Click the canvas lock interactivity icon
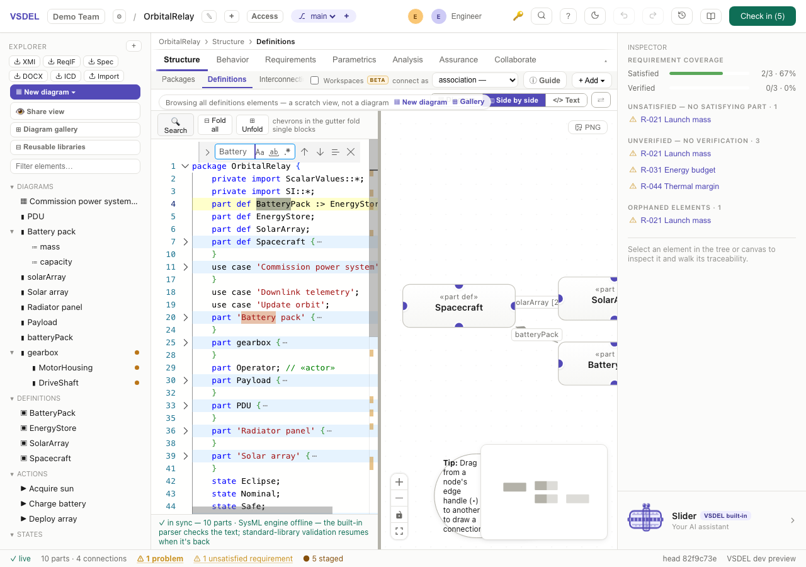The height and width of the screenshot is (567, 806). coord(399,515)
